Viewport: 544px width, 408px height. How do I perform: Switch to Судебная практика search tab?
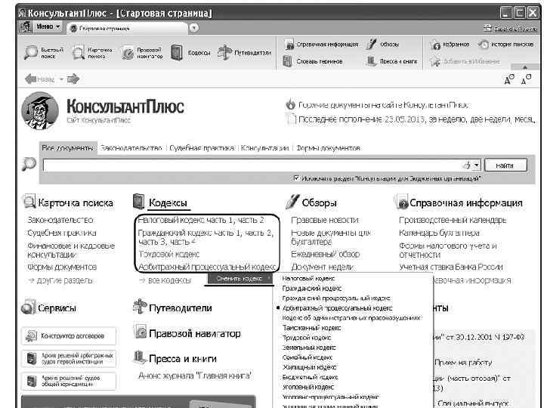coord(202,148)
